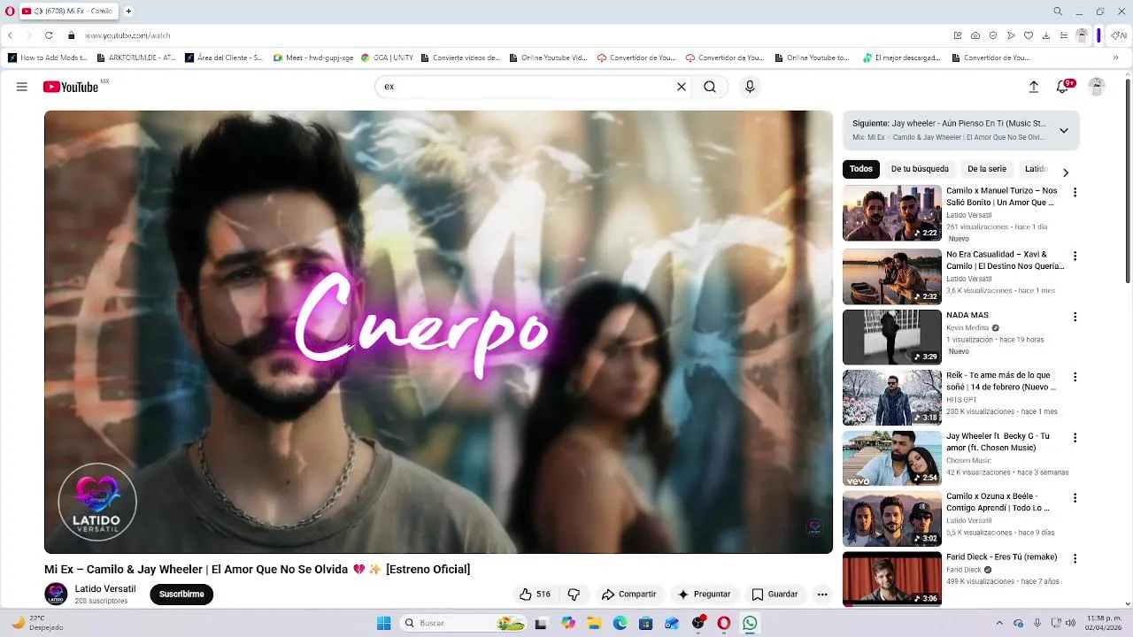The height and width of the screenshot is (637, 1133).
Task: Open options for Camilo x Manuel Turizo video
Action: pyautogui.click(x=1075, y=192)
